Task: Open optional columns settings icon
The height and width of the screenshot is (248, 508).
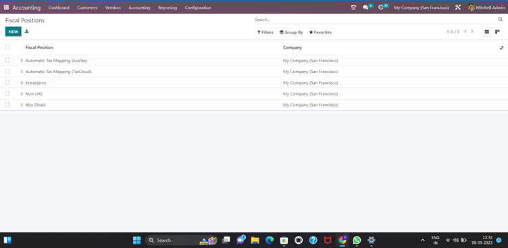Action: (x=501, y=48)
